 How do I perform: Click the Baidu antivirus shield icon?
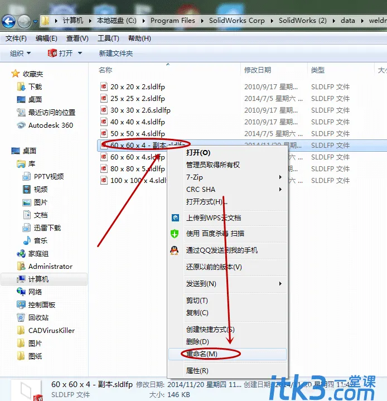click(175, 234)
